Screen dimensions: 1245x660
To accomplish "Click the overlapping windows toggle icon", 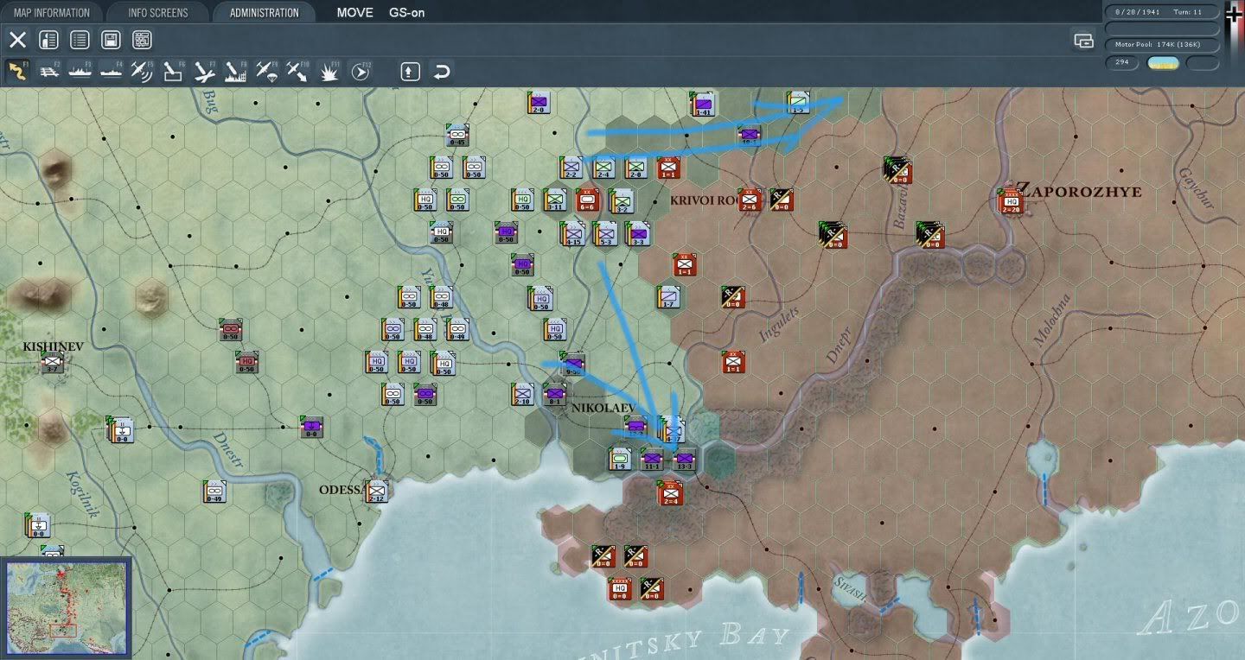I will pyautogui.click(x=1082, y=40).
